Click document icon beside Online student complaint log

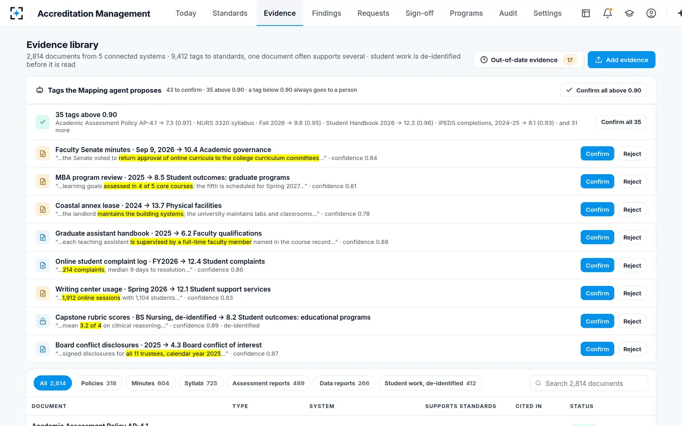pos(43,266)
